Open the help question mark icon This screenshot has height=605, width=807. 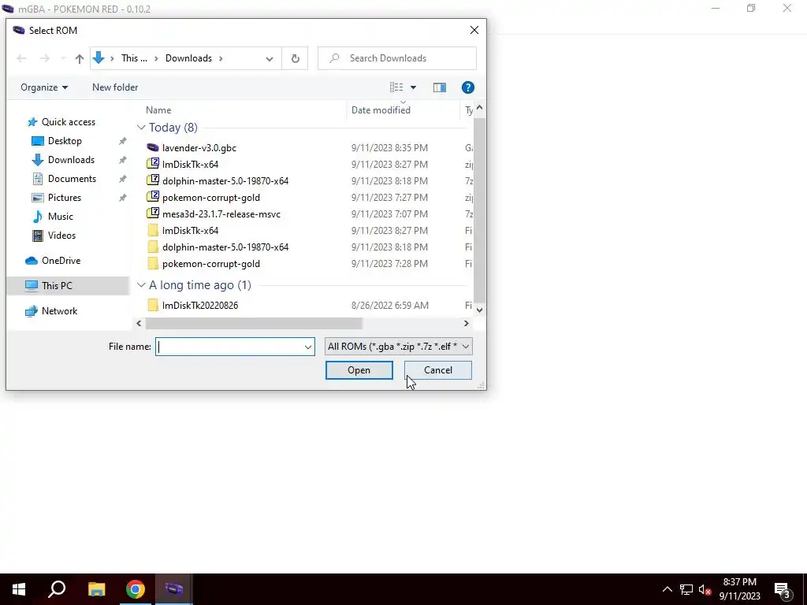pyautogui.click(x=467, y=87)
